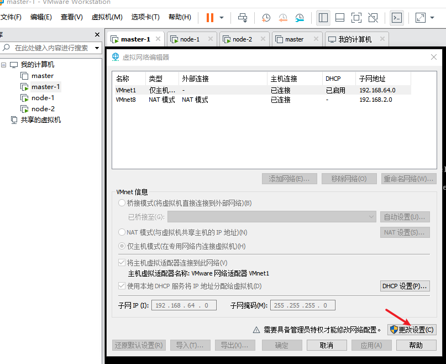Enter full screen mode icon

[356, 18]
